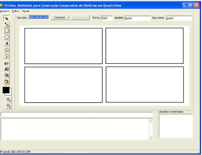Screen dimensions: 202x155
Task: Select the circle shape tool
Action: pos(7,37)
